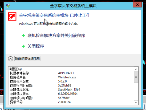Close the crash dialog with the X button

(137, 5)
